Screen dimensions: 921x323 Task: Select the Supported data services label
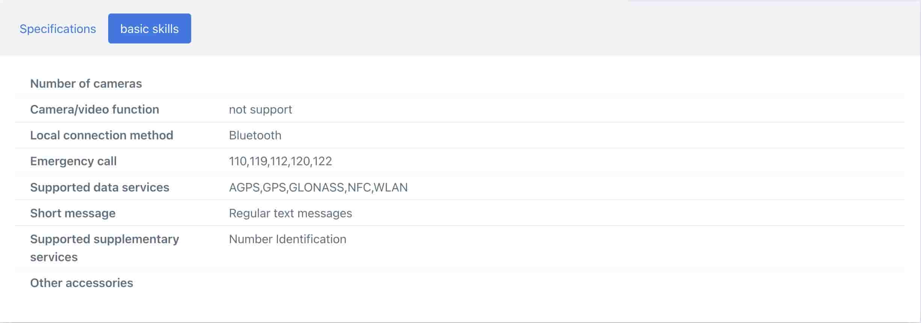pos(100,187)
